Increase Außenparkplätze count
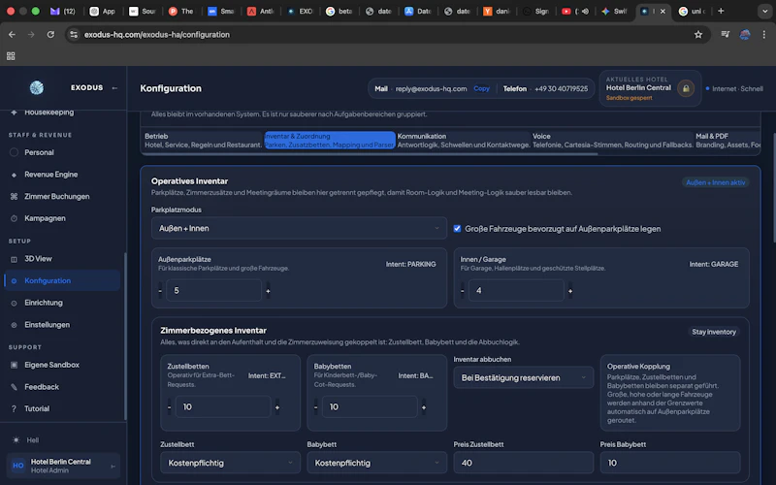 click(x=268, y=290)
